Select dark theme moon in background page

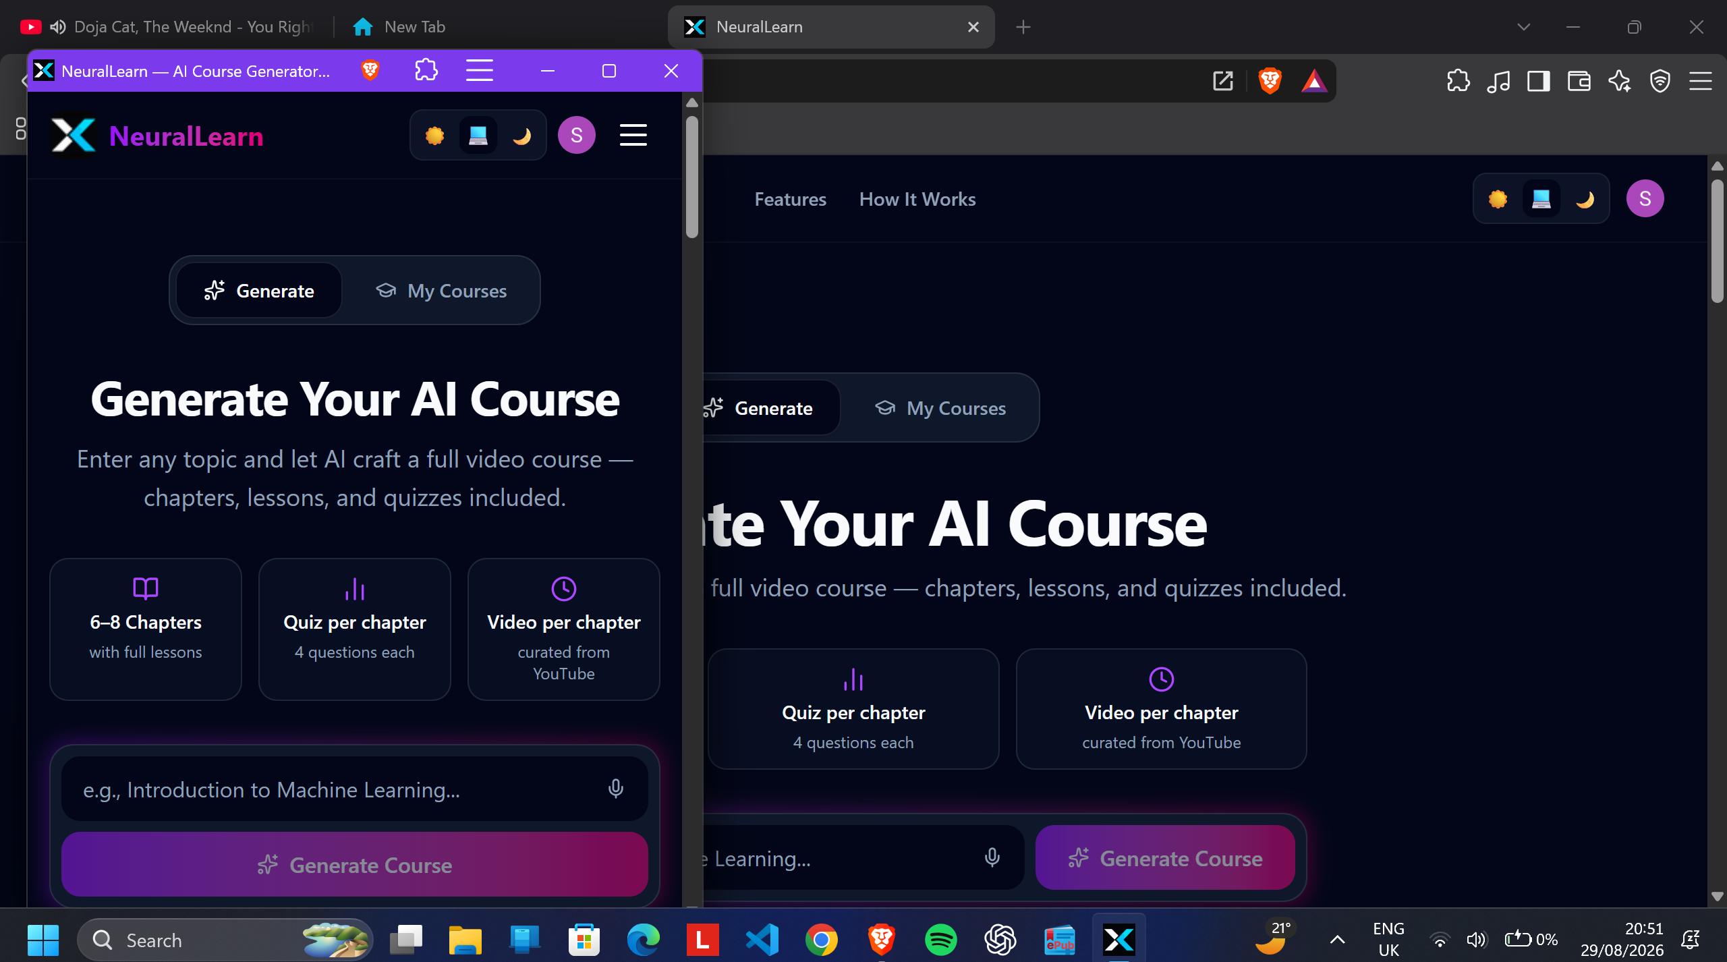(x=1585, y=199)
